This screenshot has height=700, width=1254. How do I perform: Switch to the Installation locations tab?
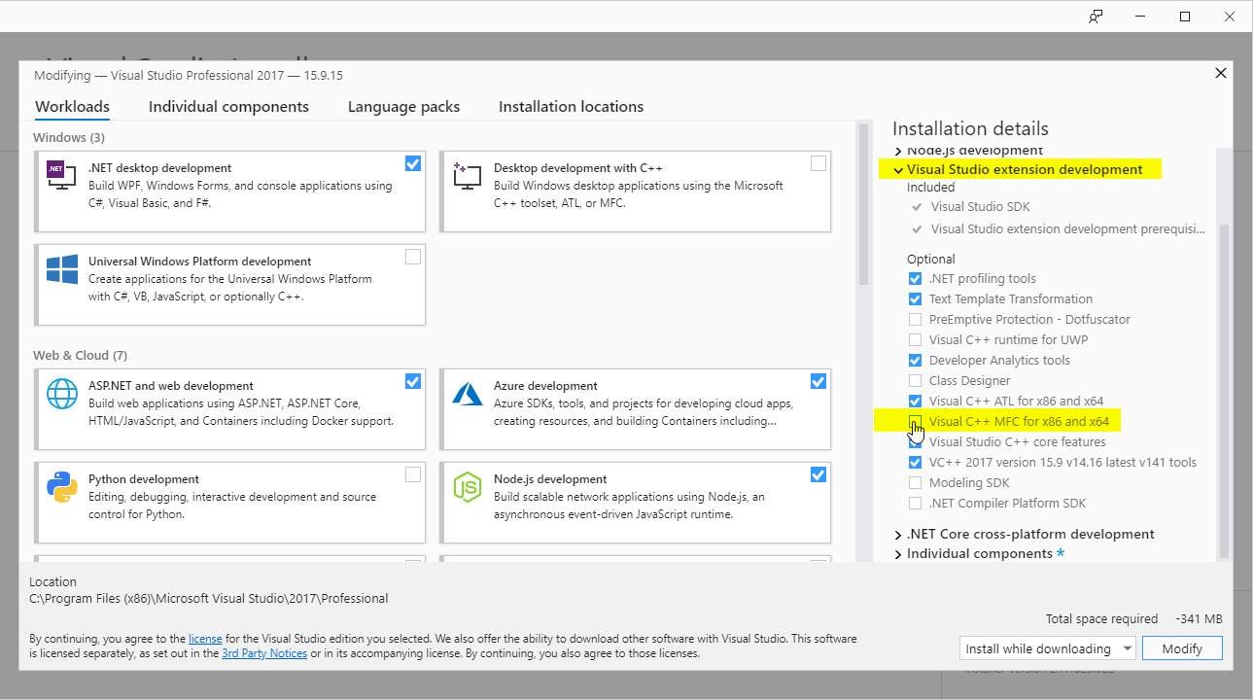click(x=571, y=107)
